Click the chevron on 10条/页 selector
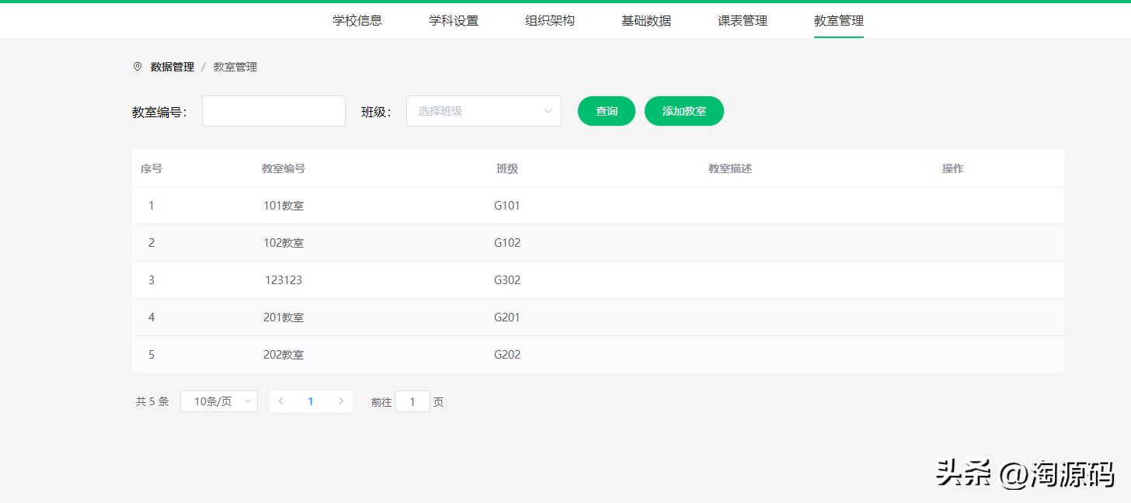Image resolution: width=1131 pixels, height=503 pixels. pyautogui.click(x=247, y=401)
